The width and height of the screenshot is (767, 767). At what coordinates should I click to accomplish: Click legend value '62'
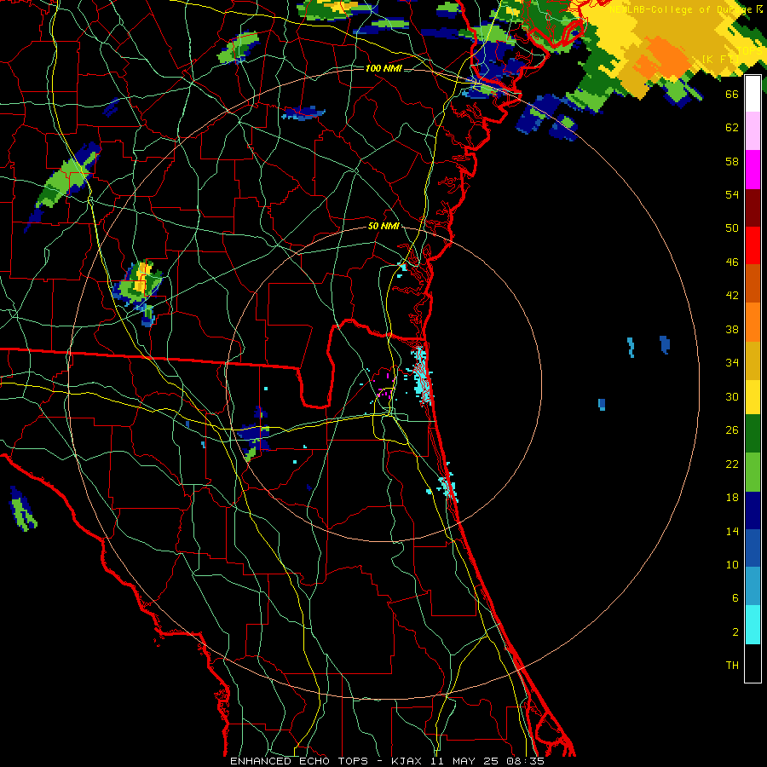(x=732, y=127)
